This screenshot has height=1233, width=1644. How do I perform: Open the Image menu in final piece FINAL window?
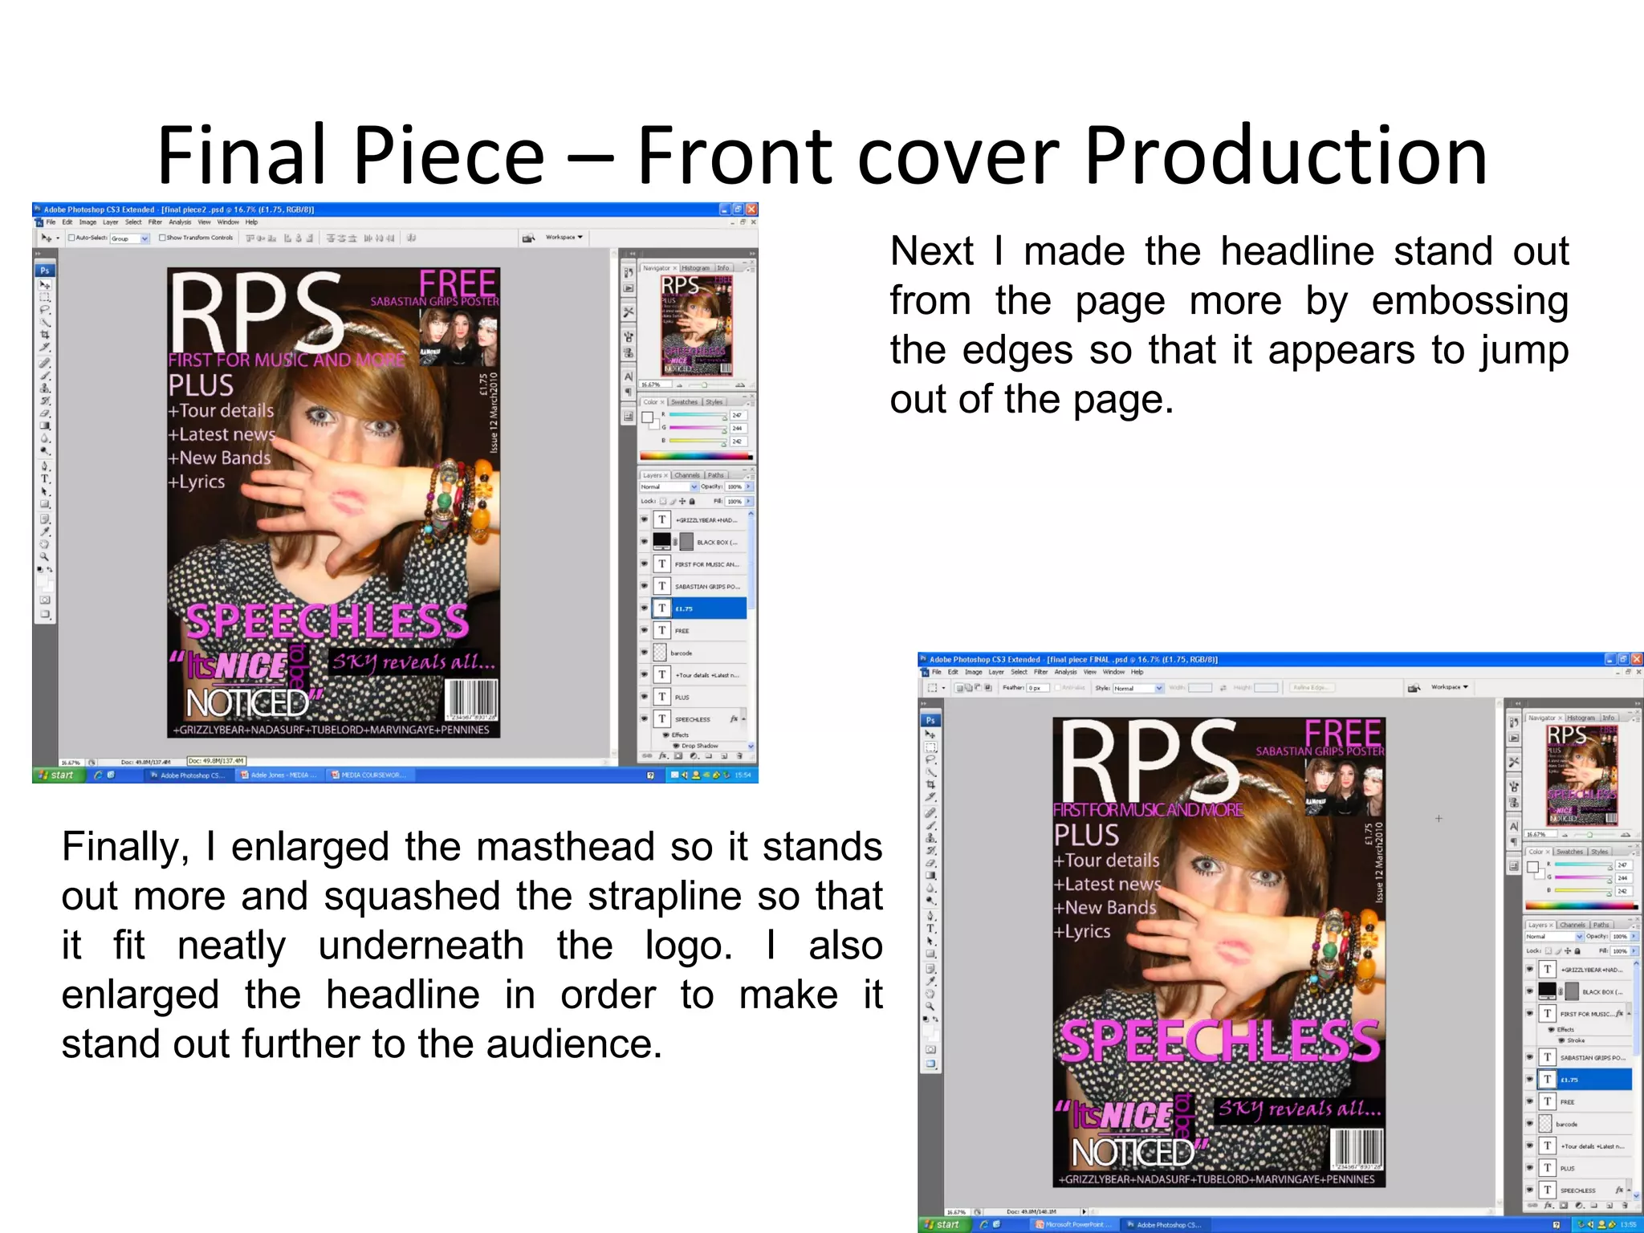click(974, 672)
